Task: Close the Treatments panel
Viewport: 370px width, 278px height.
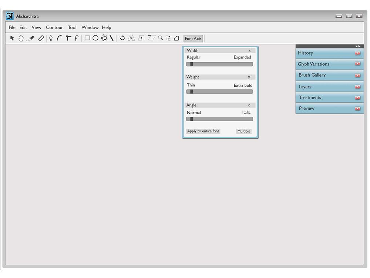Action: click(358, 98)
